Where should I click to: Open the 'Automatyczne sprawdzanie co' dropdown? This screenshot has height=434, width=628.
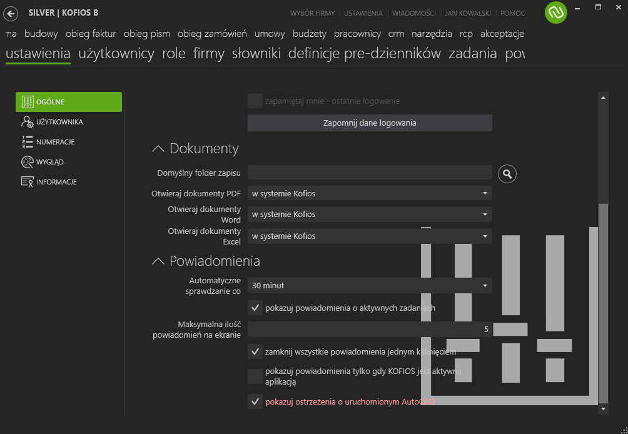tap(370, 285)
